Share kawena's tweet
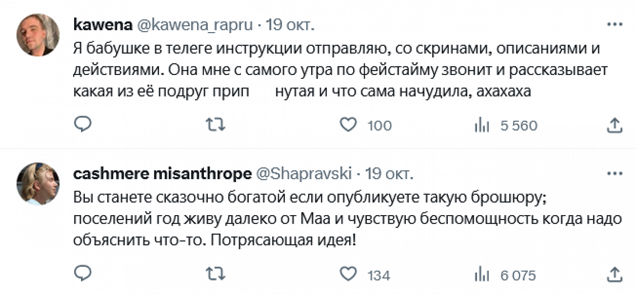Image resolution: width=636 pixels, height=294 pixels. 615,125
